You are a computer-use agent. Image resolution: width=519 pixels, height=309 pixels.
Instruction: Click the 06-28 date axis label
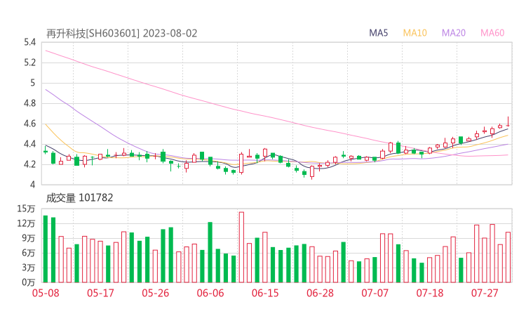tap(320, 293)
